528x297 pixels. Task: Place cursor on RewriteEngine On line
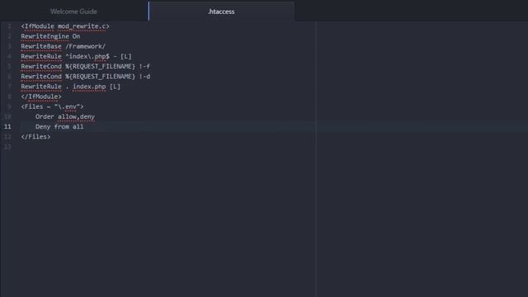[x=50, y=36]
